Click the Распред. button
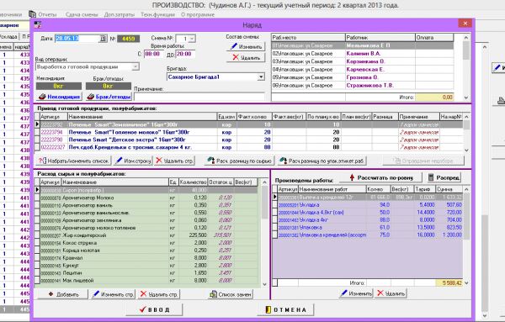Screen dimensions: 505x322 pyautogui.click(x=444, y=177)
